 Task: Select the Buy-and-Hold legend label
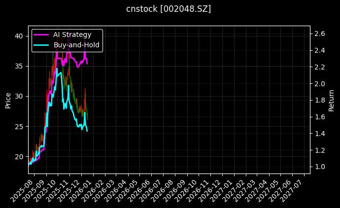point(76,44)
